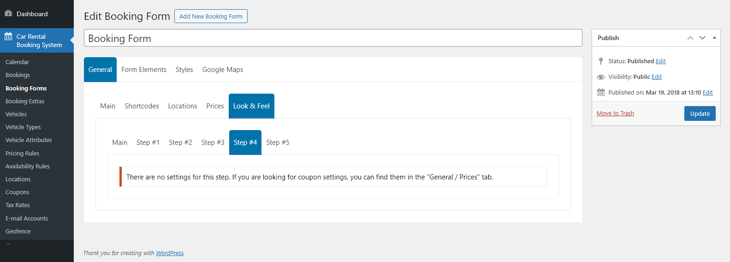Click the Car Rental calendar icon
The image size is (730, 262).
[x=8, y=36]
